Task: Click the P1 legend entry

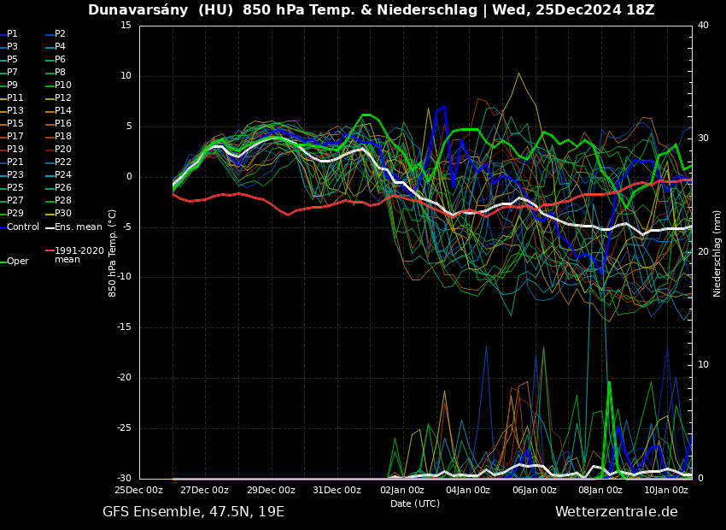Action: click(x=12, y=34)
